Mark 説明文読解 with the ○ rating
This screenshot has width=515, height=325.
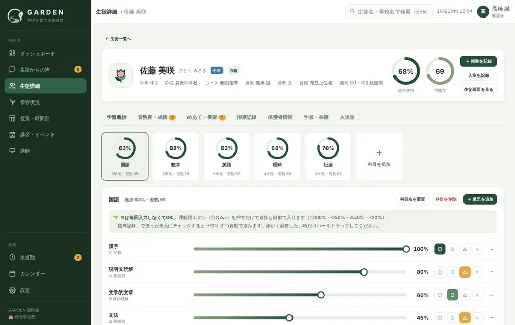(452, 272)
